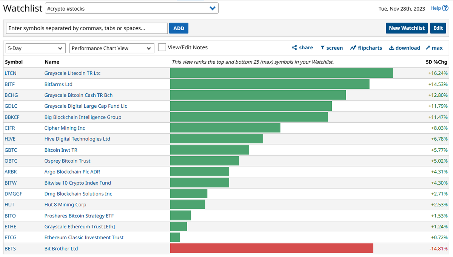The image size is (453, 257).
Task: Click the share icon link
Action: click(x=302, y=47)
